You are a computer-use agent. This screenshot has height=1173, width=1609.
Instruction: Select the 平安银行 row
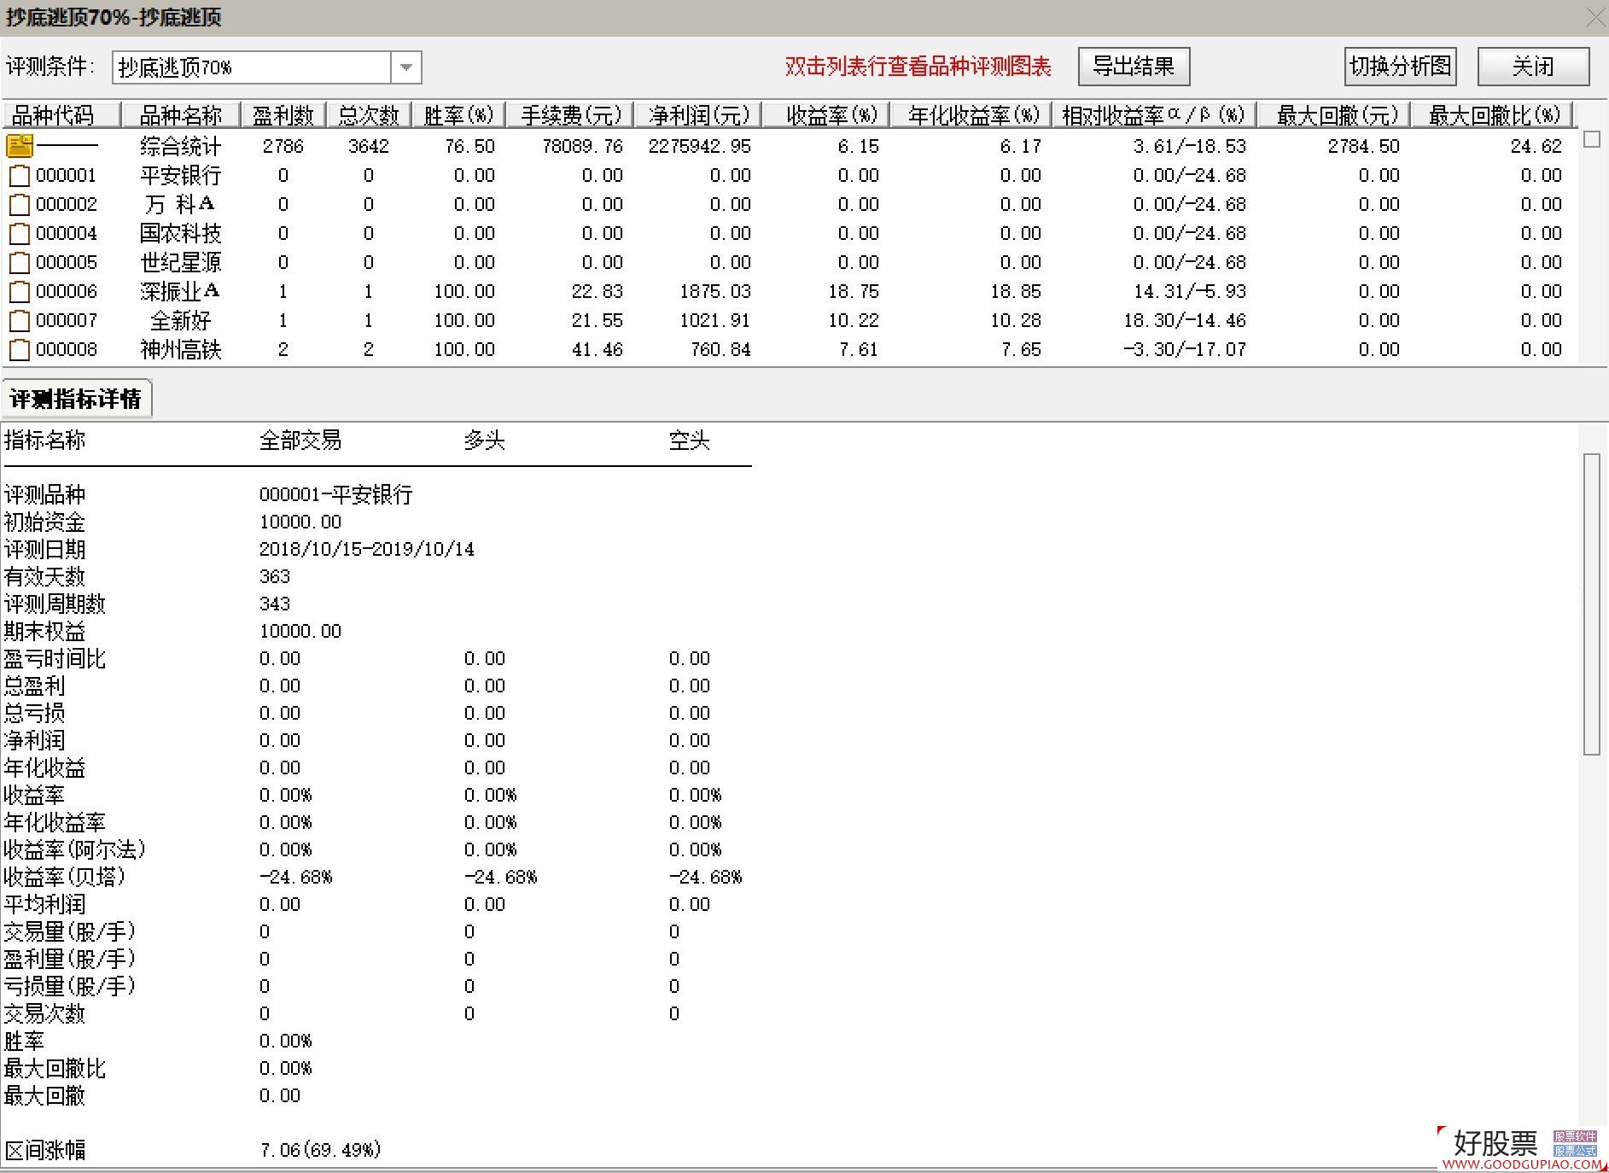click(x=789, y=176)
